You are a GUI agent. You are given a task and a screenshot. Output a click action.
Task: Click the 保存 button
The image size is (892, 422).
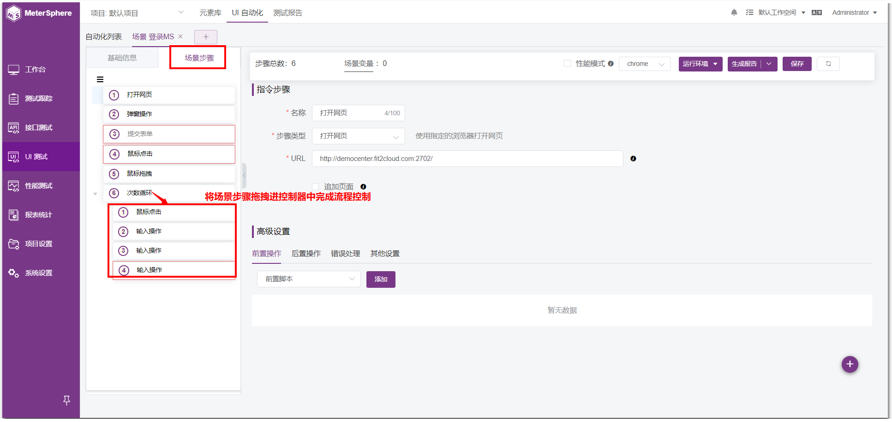click(x=797, y=64)
